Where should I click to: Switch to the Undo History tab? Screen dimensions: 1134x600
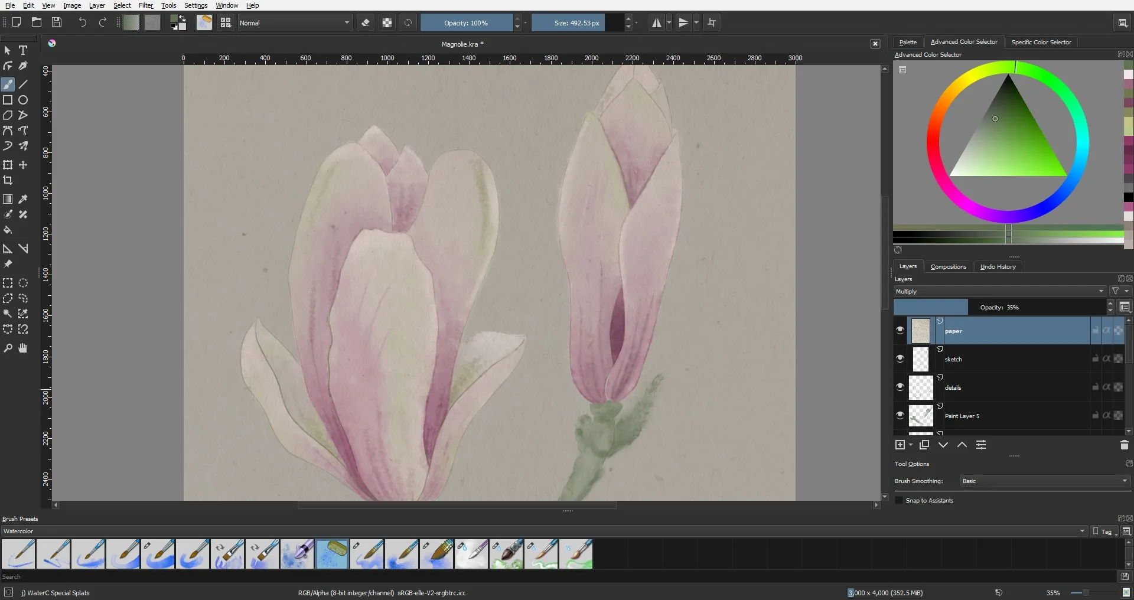click(998, 267)
